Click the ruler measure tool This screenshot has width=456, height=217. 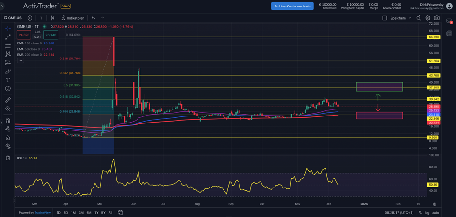coord(8,100)
